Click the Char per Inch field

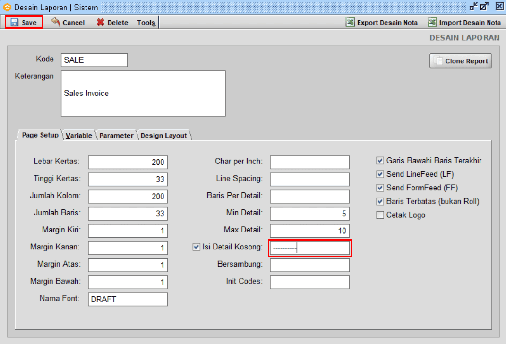pos(310,163)
